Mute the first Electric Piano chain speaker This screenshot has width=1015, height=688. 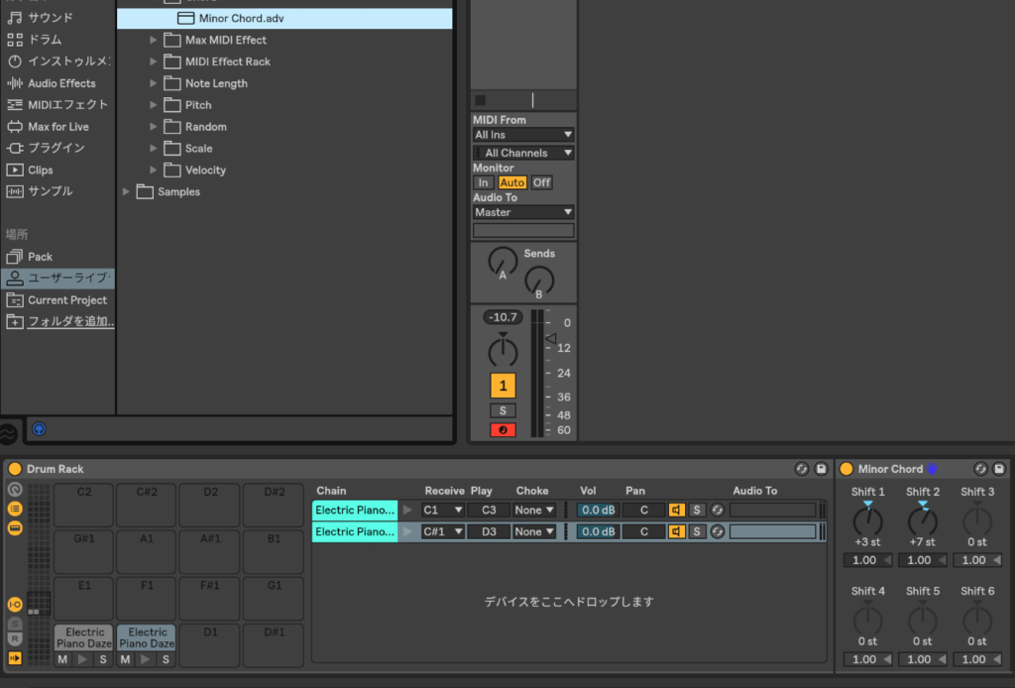click(676, 510)
